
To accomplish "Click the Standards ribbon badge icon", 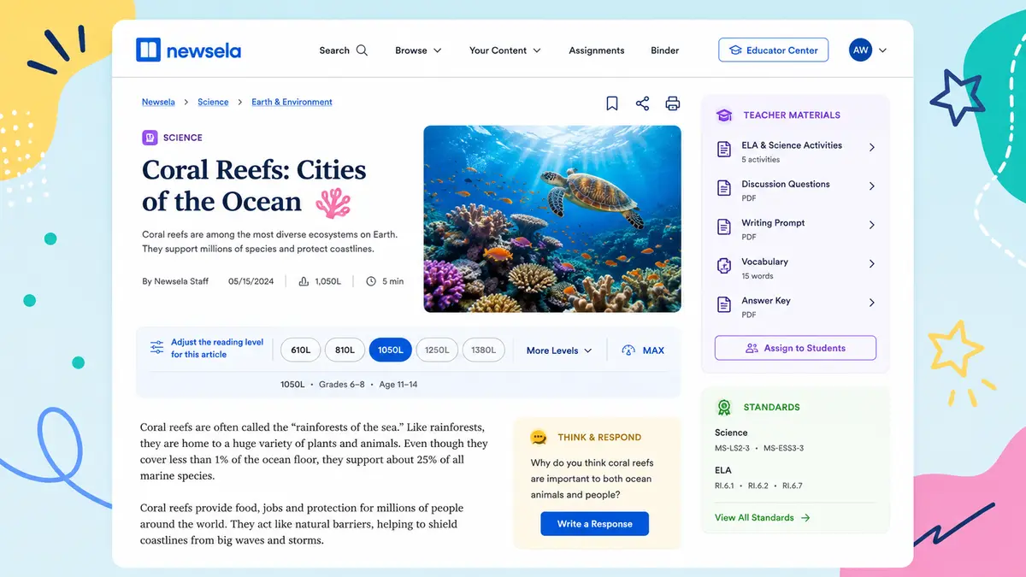I will pos(724,408).
